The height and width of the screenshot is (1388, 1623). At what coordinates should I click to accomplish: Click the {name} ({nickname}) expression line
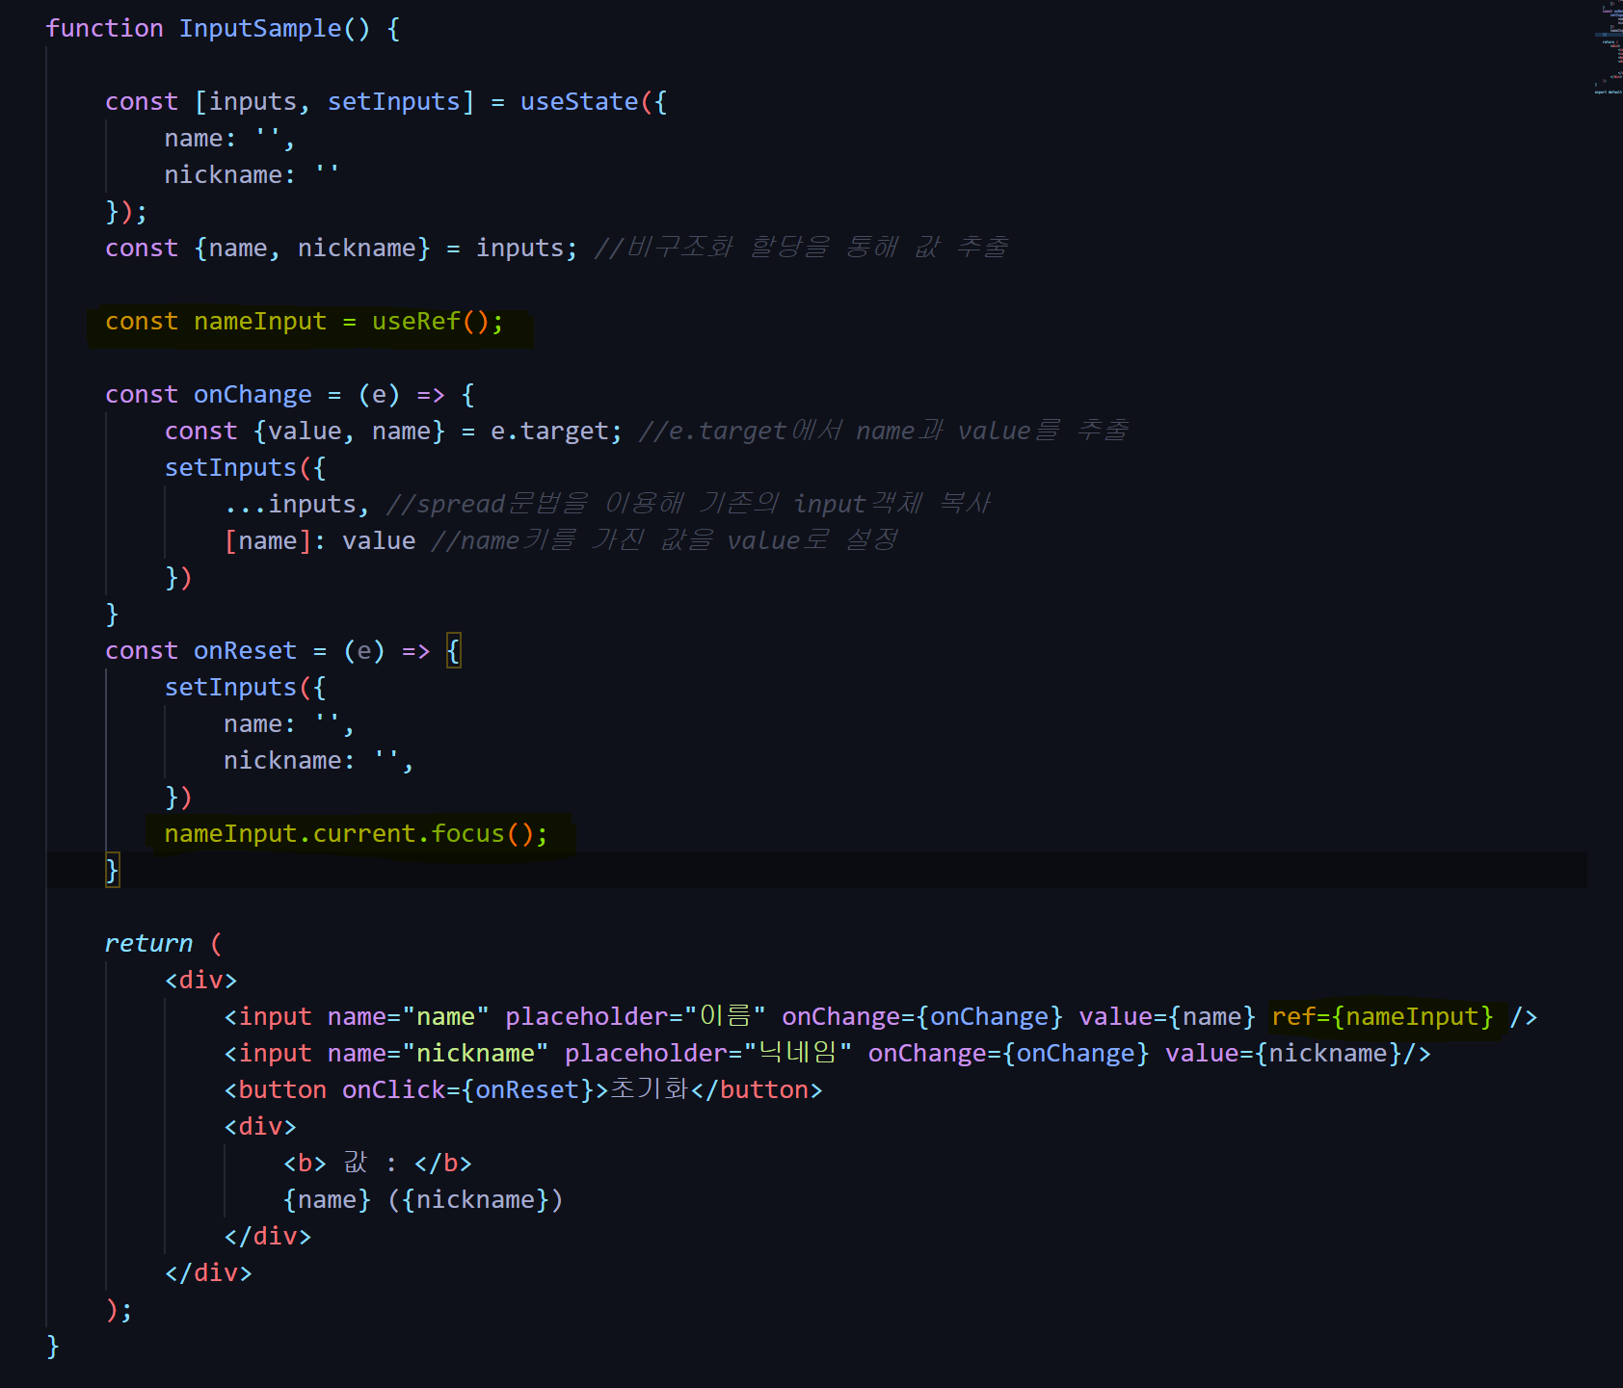pos(423,1200)
